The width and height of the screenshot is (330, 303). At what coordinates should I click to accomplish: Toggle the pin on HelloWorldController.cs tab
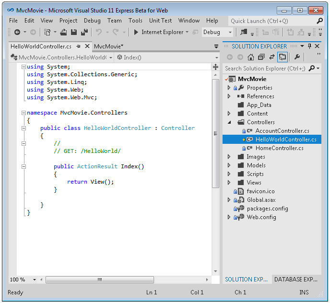pyautogui.click(x=79, y=46)
